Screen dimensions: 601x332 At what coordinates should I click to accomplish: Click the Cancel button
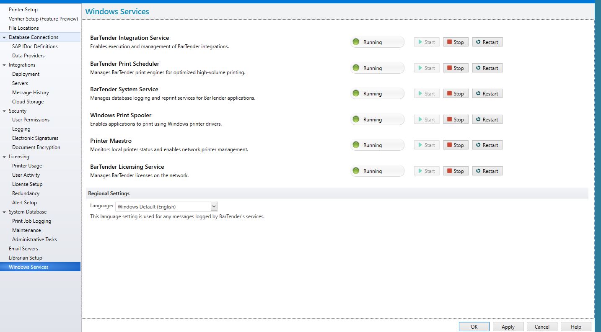(x=542, y=327)
